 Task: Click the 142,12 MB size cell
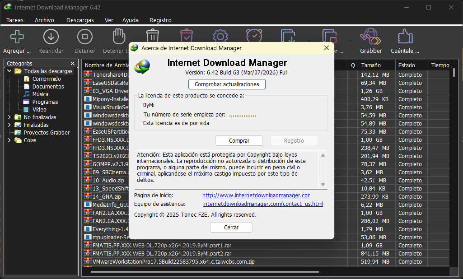click(x=375, y=74)
